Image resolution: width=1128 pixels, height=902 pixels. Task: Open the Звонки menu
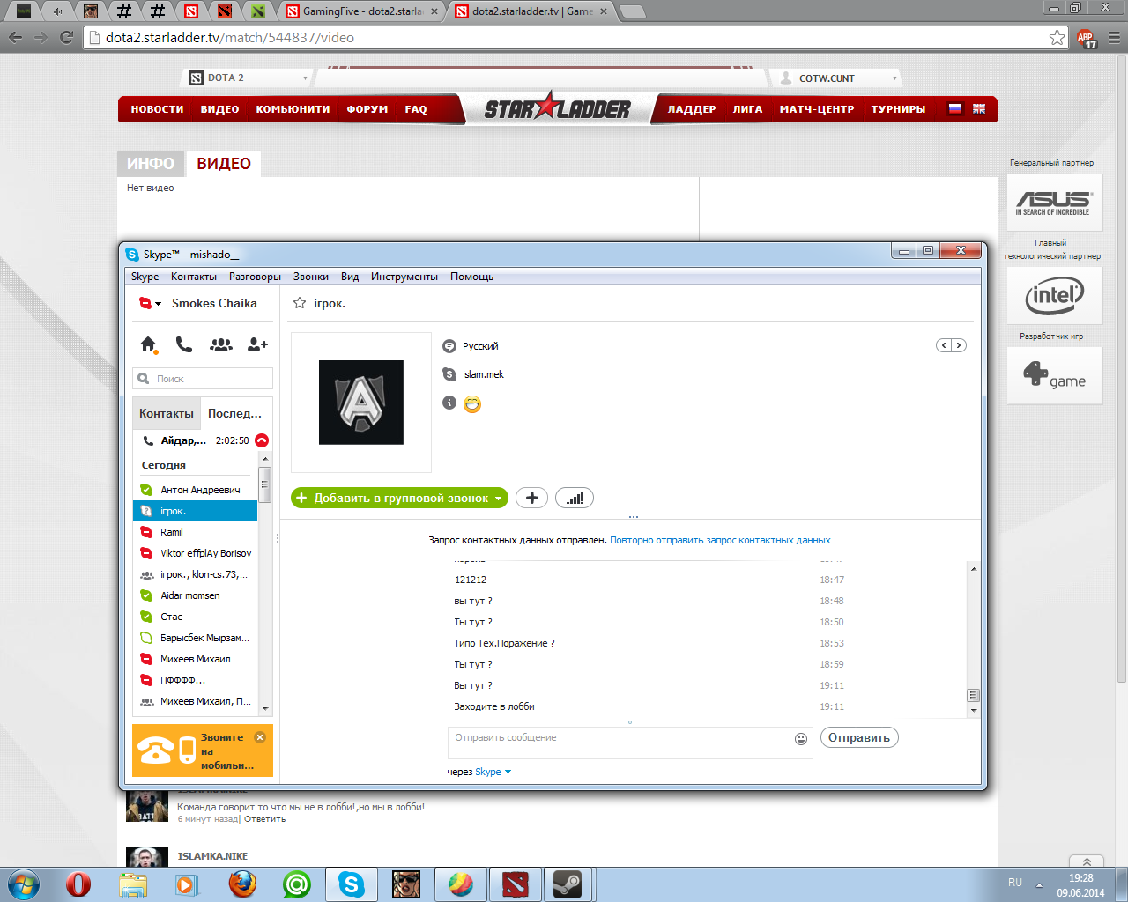(x=311, y=277)
